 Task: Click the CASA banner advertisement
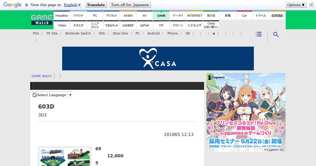(158, 58)
